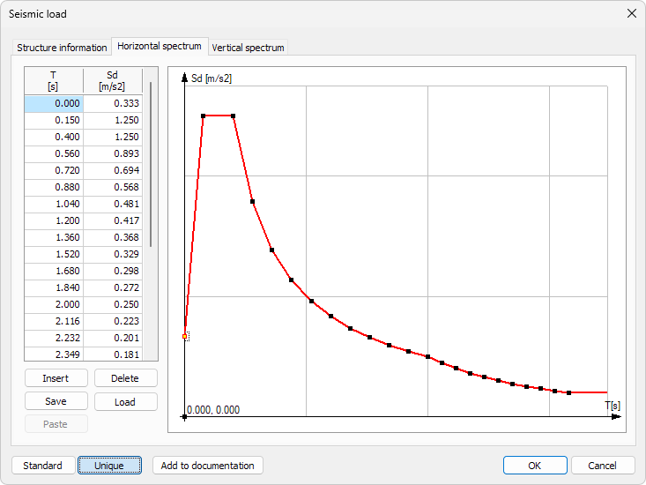The height and width of the screenshot is (485, 646).
Task: Select the Horizontal spectrum tab
Action: pyautogui.click(x=160, y=46)
